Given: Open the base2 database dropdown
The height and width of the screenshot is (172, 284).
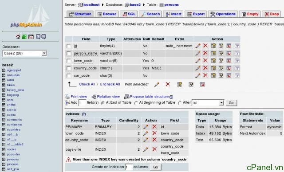Looking at the screenshot, I should pos(25,53).
